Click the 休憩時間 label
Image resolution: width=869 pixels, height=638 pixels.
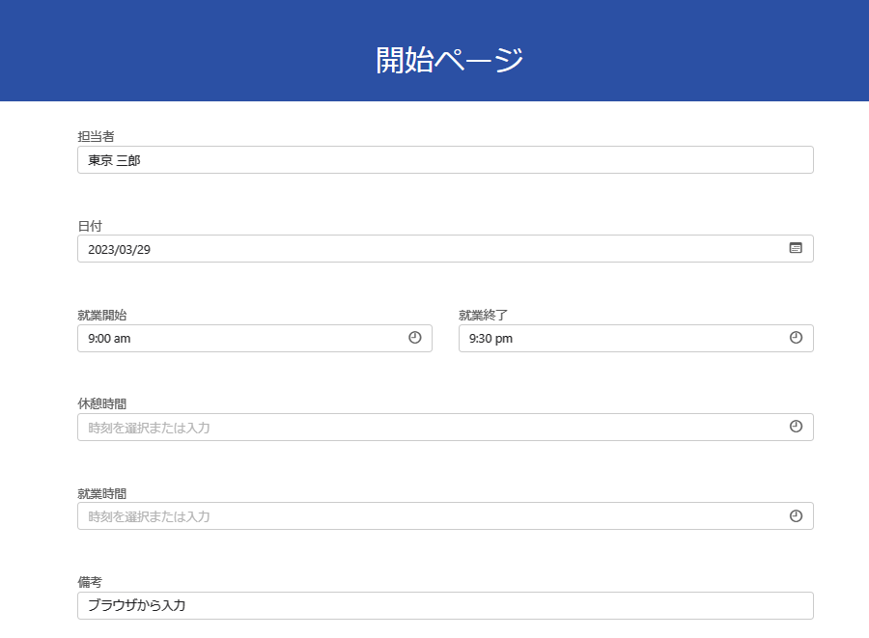point(101,403)
